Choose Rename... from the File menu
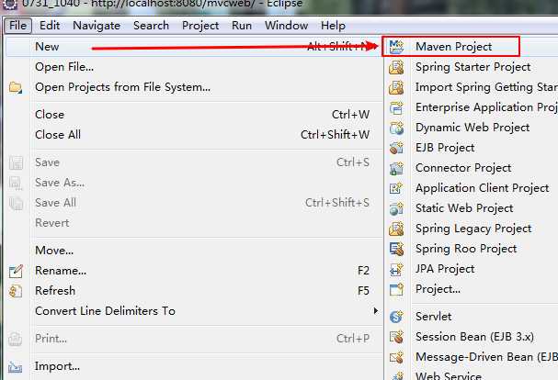Image resolution: width=558 pixels, height=380 pixels. (194, 271)
